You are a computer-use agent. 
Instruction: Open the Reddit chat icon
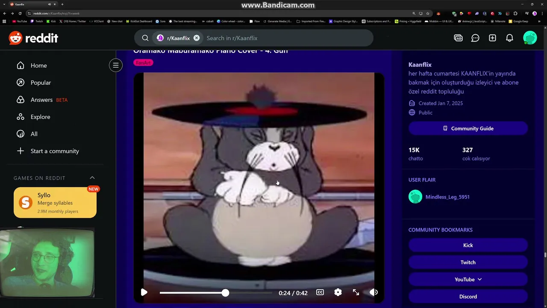[475, 38]
